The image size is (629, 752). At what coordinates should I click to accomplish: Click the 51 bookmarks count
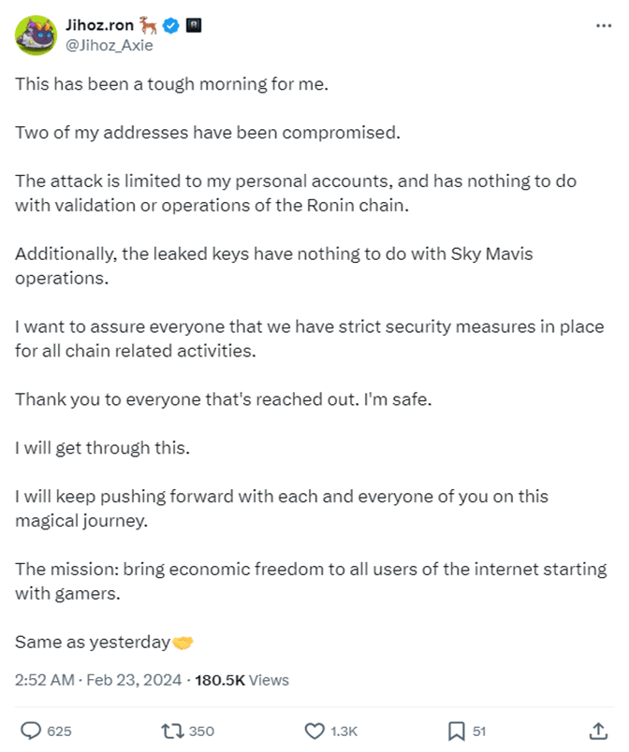point(479,731)
